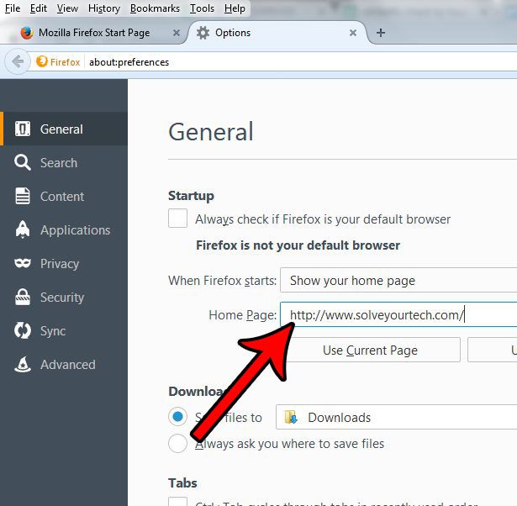Open the Bookmarks menu
This screenshot has height=506, width=517.
point(155,8)
